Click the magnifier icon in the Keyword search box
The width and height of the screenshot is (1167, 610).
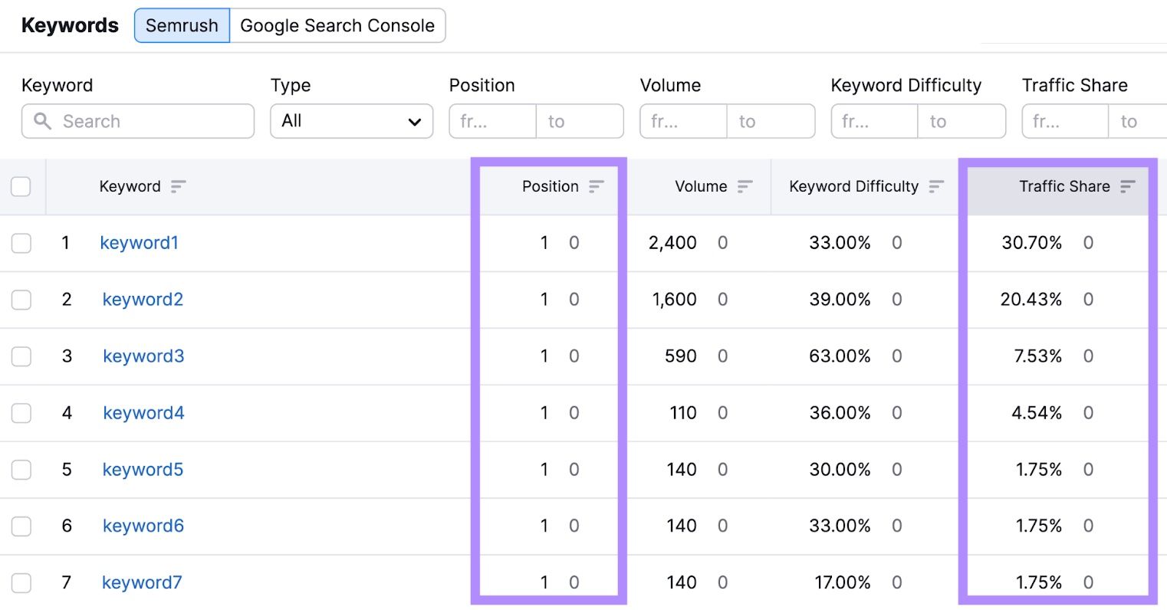click(x=41, y=121)
